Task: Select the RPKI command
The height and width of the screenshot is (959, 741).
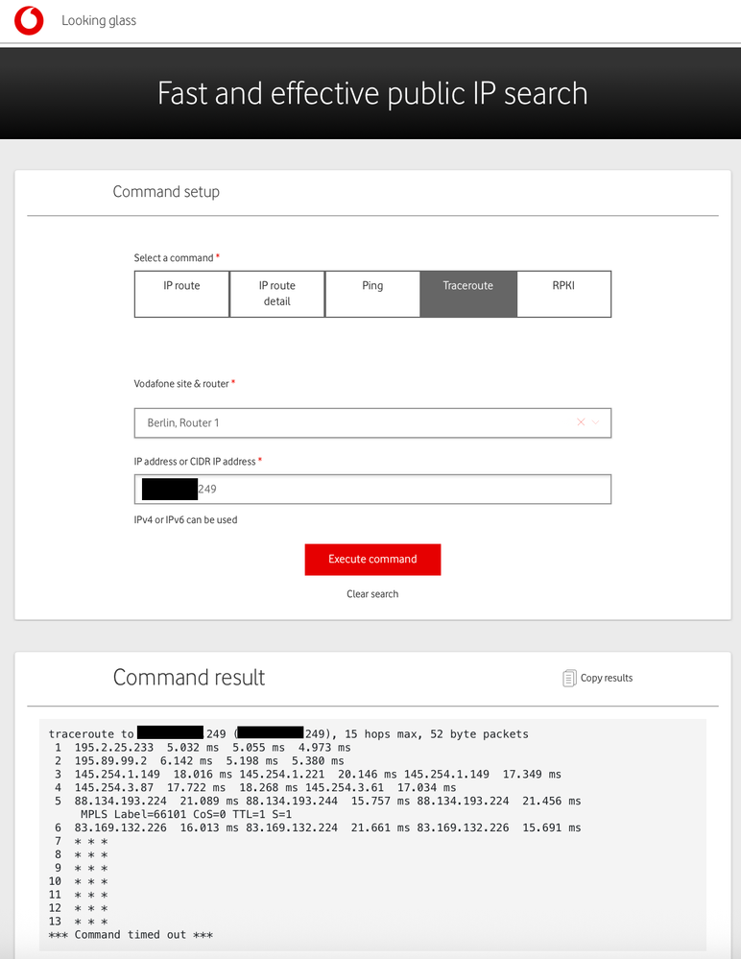Action: coord(563,294)
